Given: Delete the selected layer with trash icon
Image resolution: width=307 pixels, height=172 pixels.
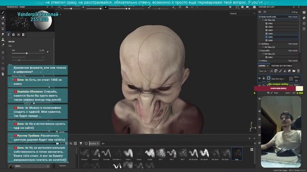Looking at the screenshot, I should point(298,71).
